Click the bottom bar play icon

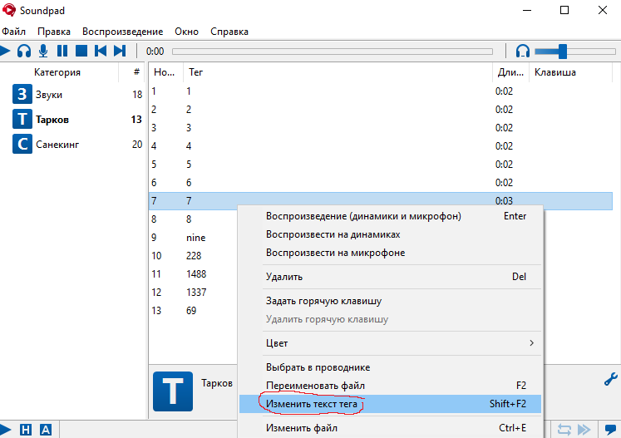pyautogui.click(x=5, y=430)
